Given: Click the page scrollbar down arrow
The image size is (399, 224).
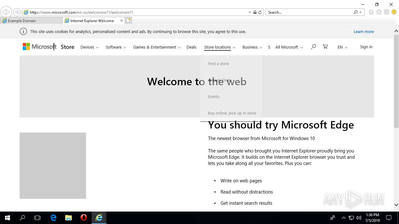Looking at the screenshot, I should 396,205.
